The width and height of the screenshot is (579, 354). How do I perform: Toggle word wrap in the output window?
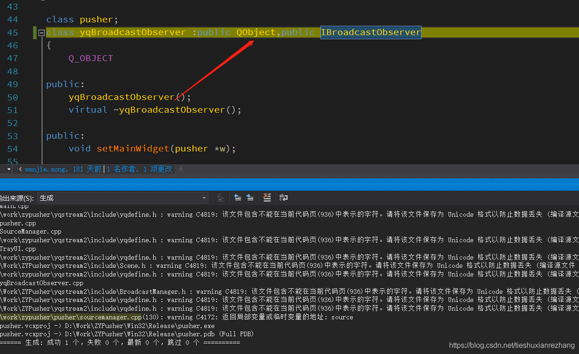(283, 198)
